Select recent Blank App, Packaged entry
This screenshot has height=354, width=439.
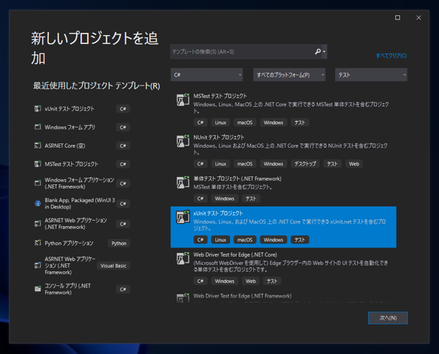pyautogui.click(x=80, y=203)
